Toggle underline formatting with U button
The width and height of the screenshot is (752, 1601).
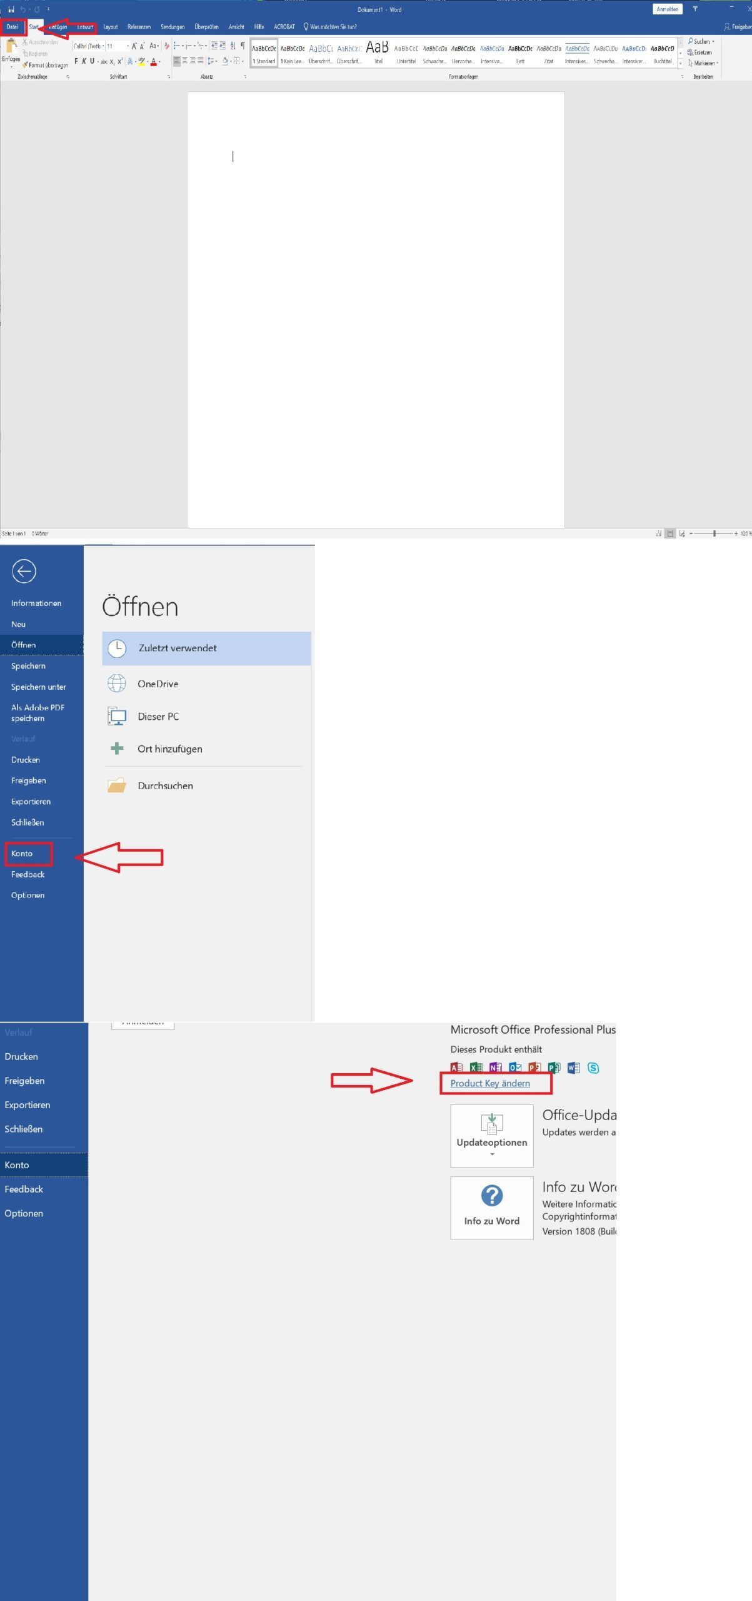point(92,61)
